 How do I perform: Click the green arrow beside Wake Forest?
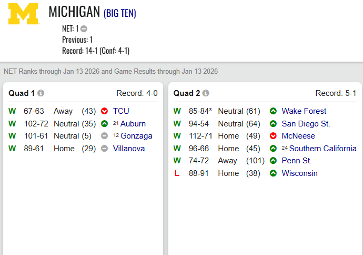point(273,111)
